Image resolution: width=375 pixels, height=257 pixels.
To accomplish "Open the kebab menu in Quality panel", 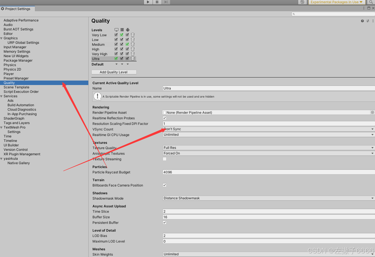I will click(373, 21).
